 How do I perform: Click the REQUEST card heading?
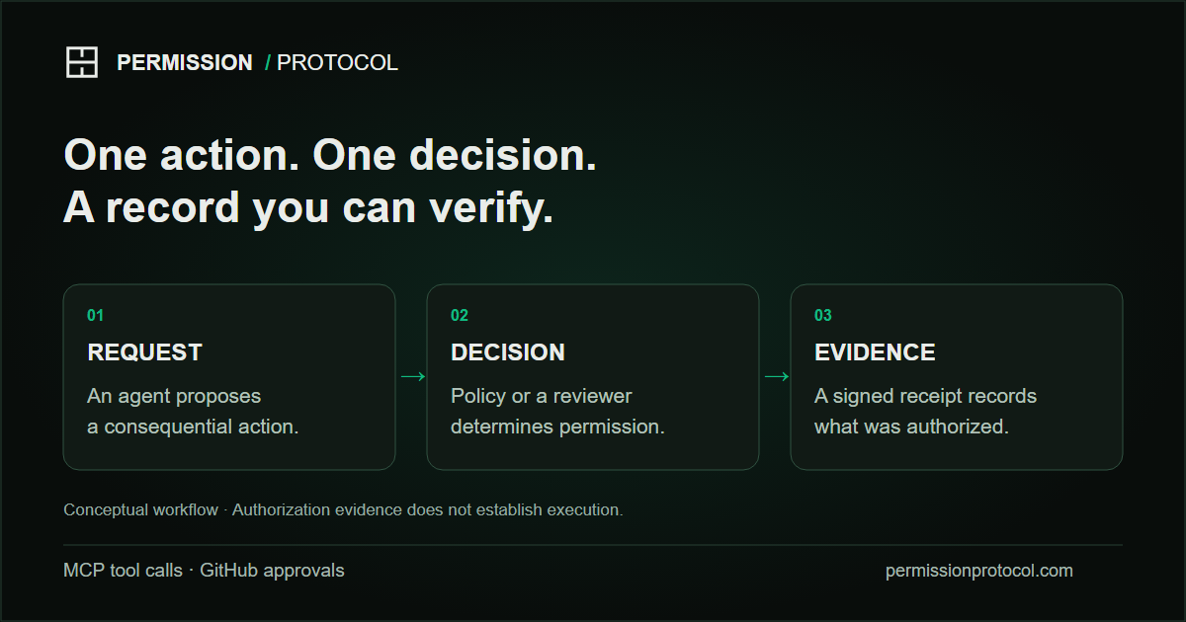(x=145, y=352)
